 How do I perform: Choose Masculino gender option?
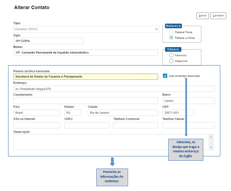pos(171,61)
